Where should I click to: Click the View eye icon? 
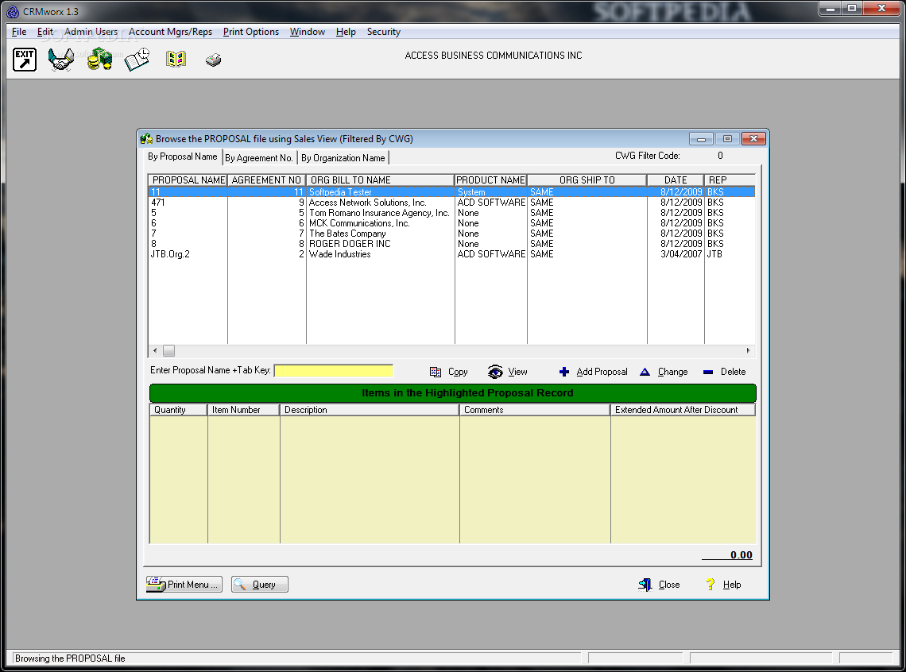point(495,372)
